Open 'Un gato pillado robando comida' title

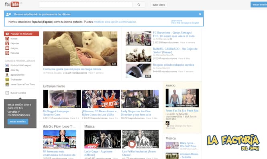point(173,65)
